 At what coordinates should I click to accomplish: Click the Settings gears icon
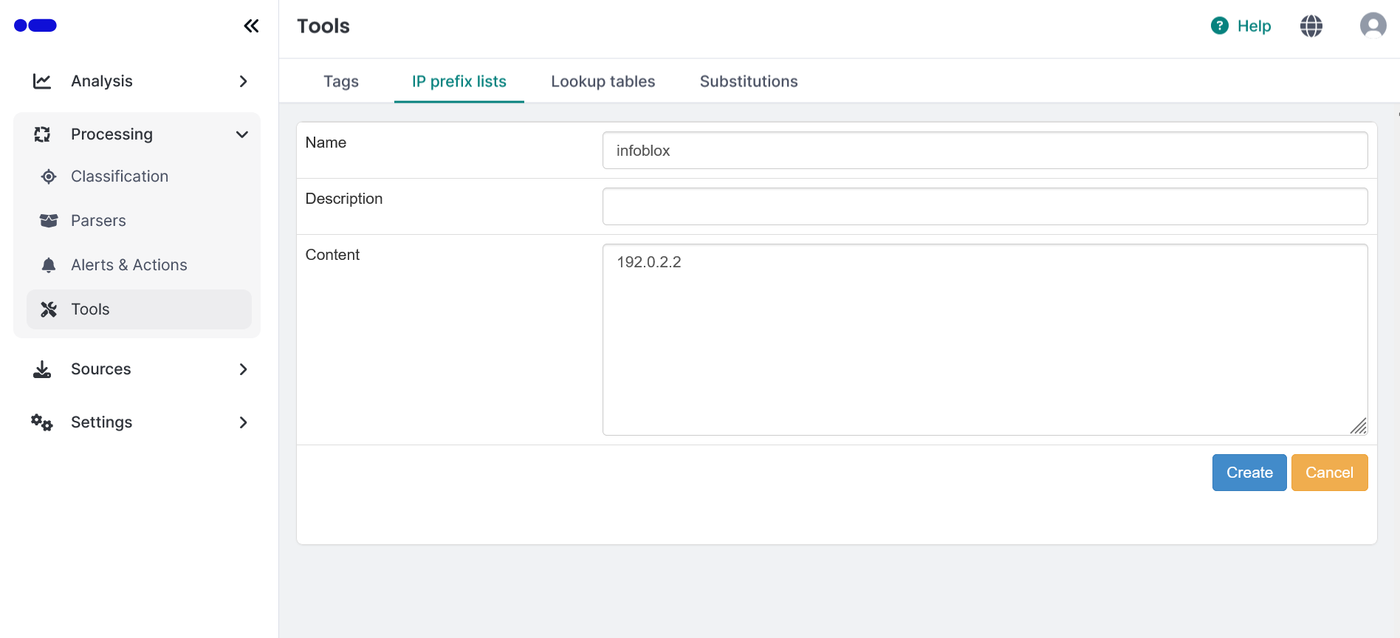click(x=42, y=422)
